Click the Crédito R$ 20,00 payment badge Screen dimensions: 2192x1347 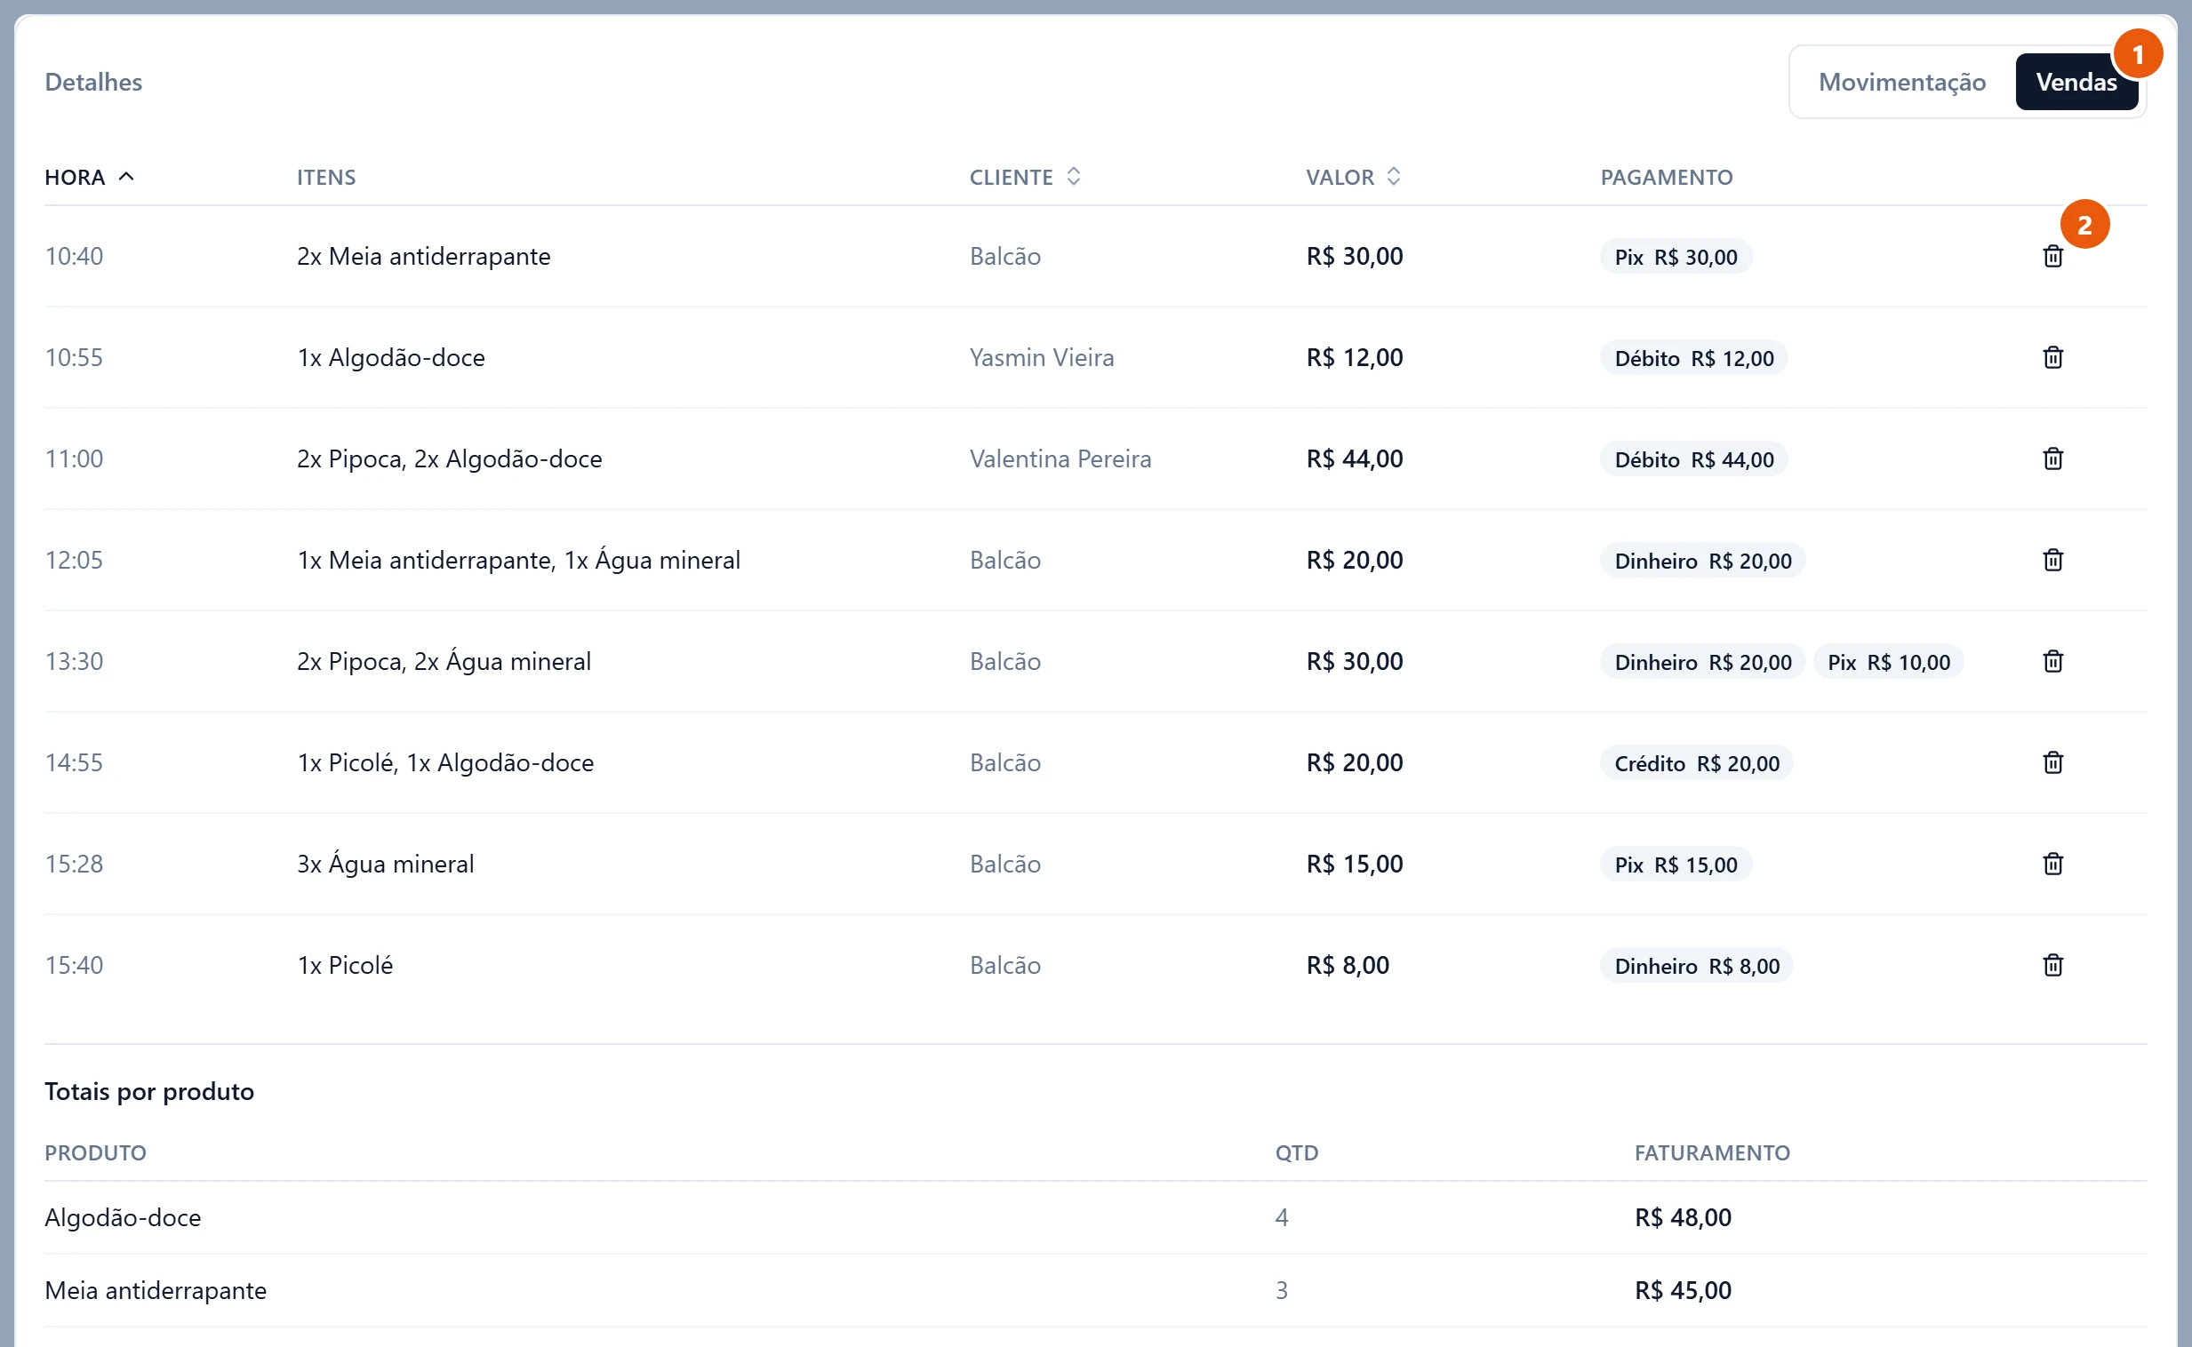[1697, 763]
